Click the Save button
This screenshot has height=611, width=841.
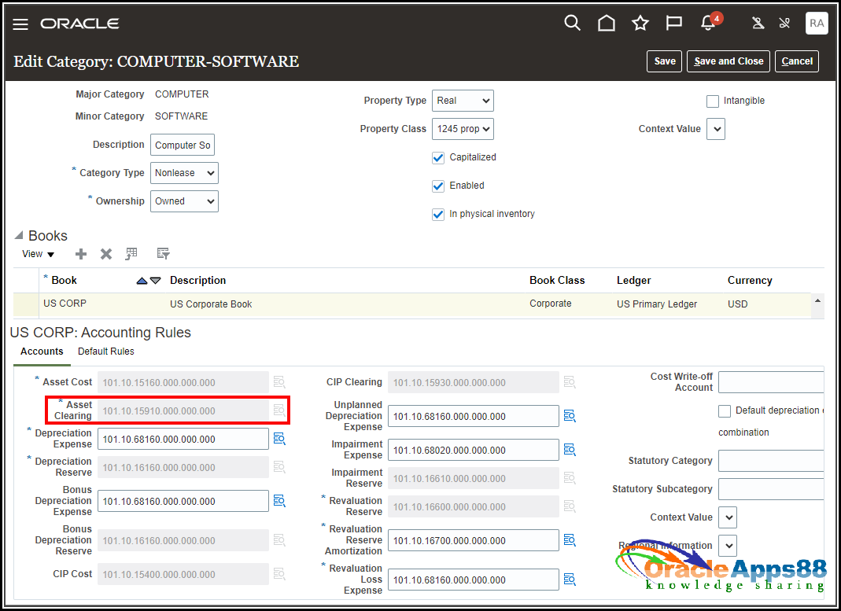point(665,61)
